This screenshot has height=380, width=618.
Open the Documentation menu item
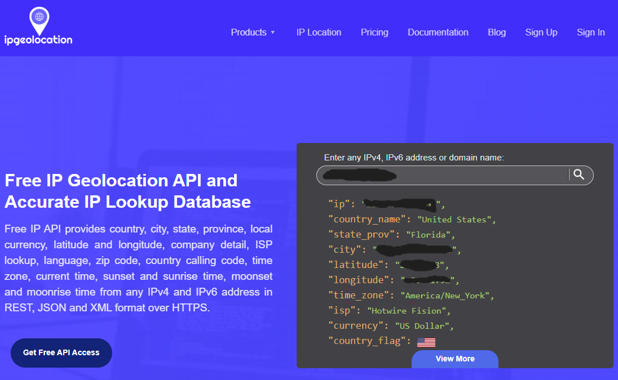click(438, 32)
